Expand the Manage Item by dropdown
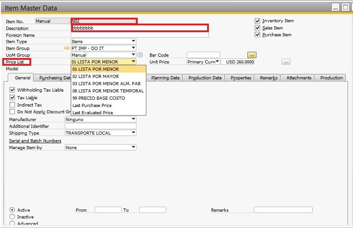353x228 pixels. pyautogui.click(x=133, y=147)
